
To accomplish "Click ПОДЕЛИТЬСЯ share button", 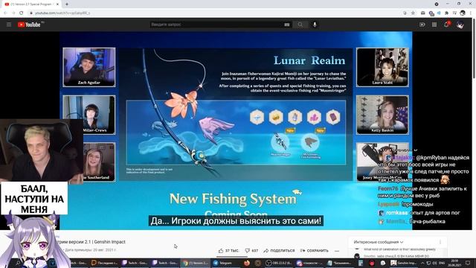I will point(279,251).
